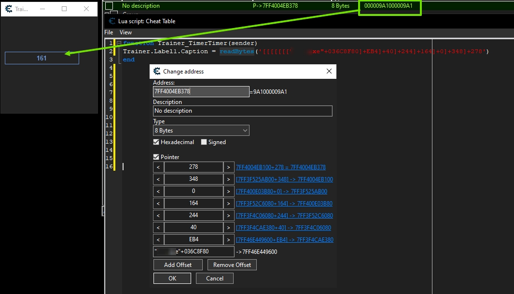This screenshot has width=514, height=294.
Task: Uncheck the Pointer checkbox
Action: (x=156, y=157)
